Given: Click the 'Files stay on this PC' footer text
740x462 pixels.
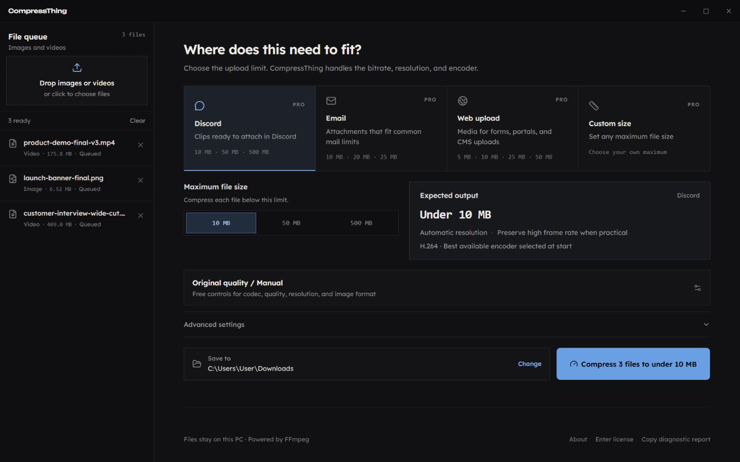Looking at the screenshot, I should (213, 439).
